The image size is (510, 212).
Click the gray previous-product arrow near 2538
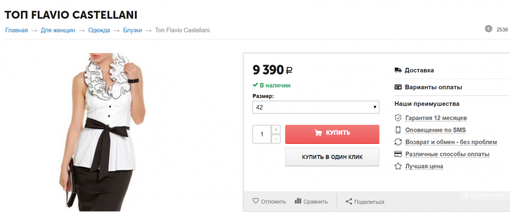[489, 29]
